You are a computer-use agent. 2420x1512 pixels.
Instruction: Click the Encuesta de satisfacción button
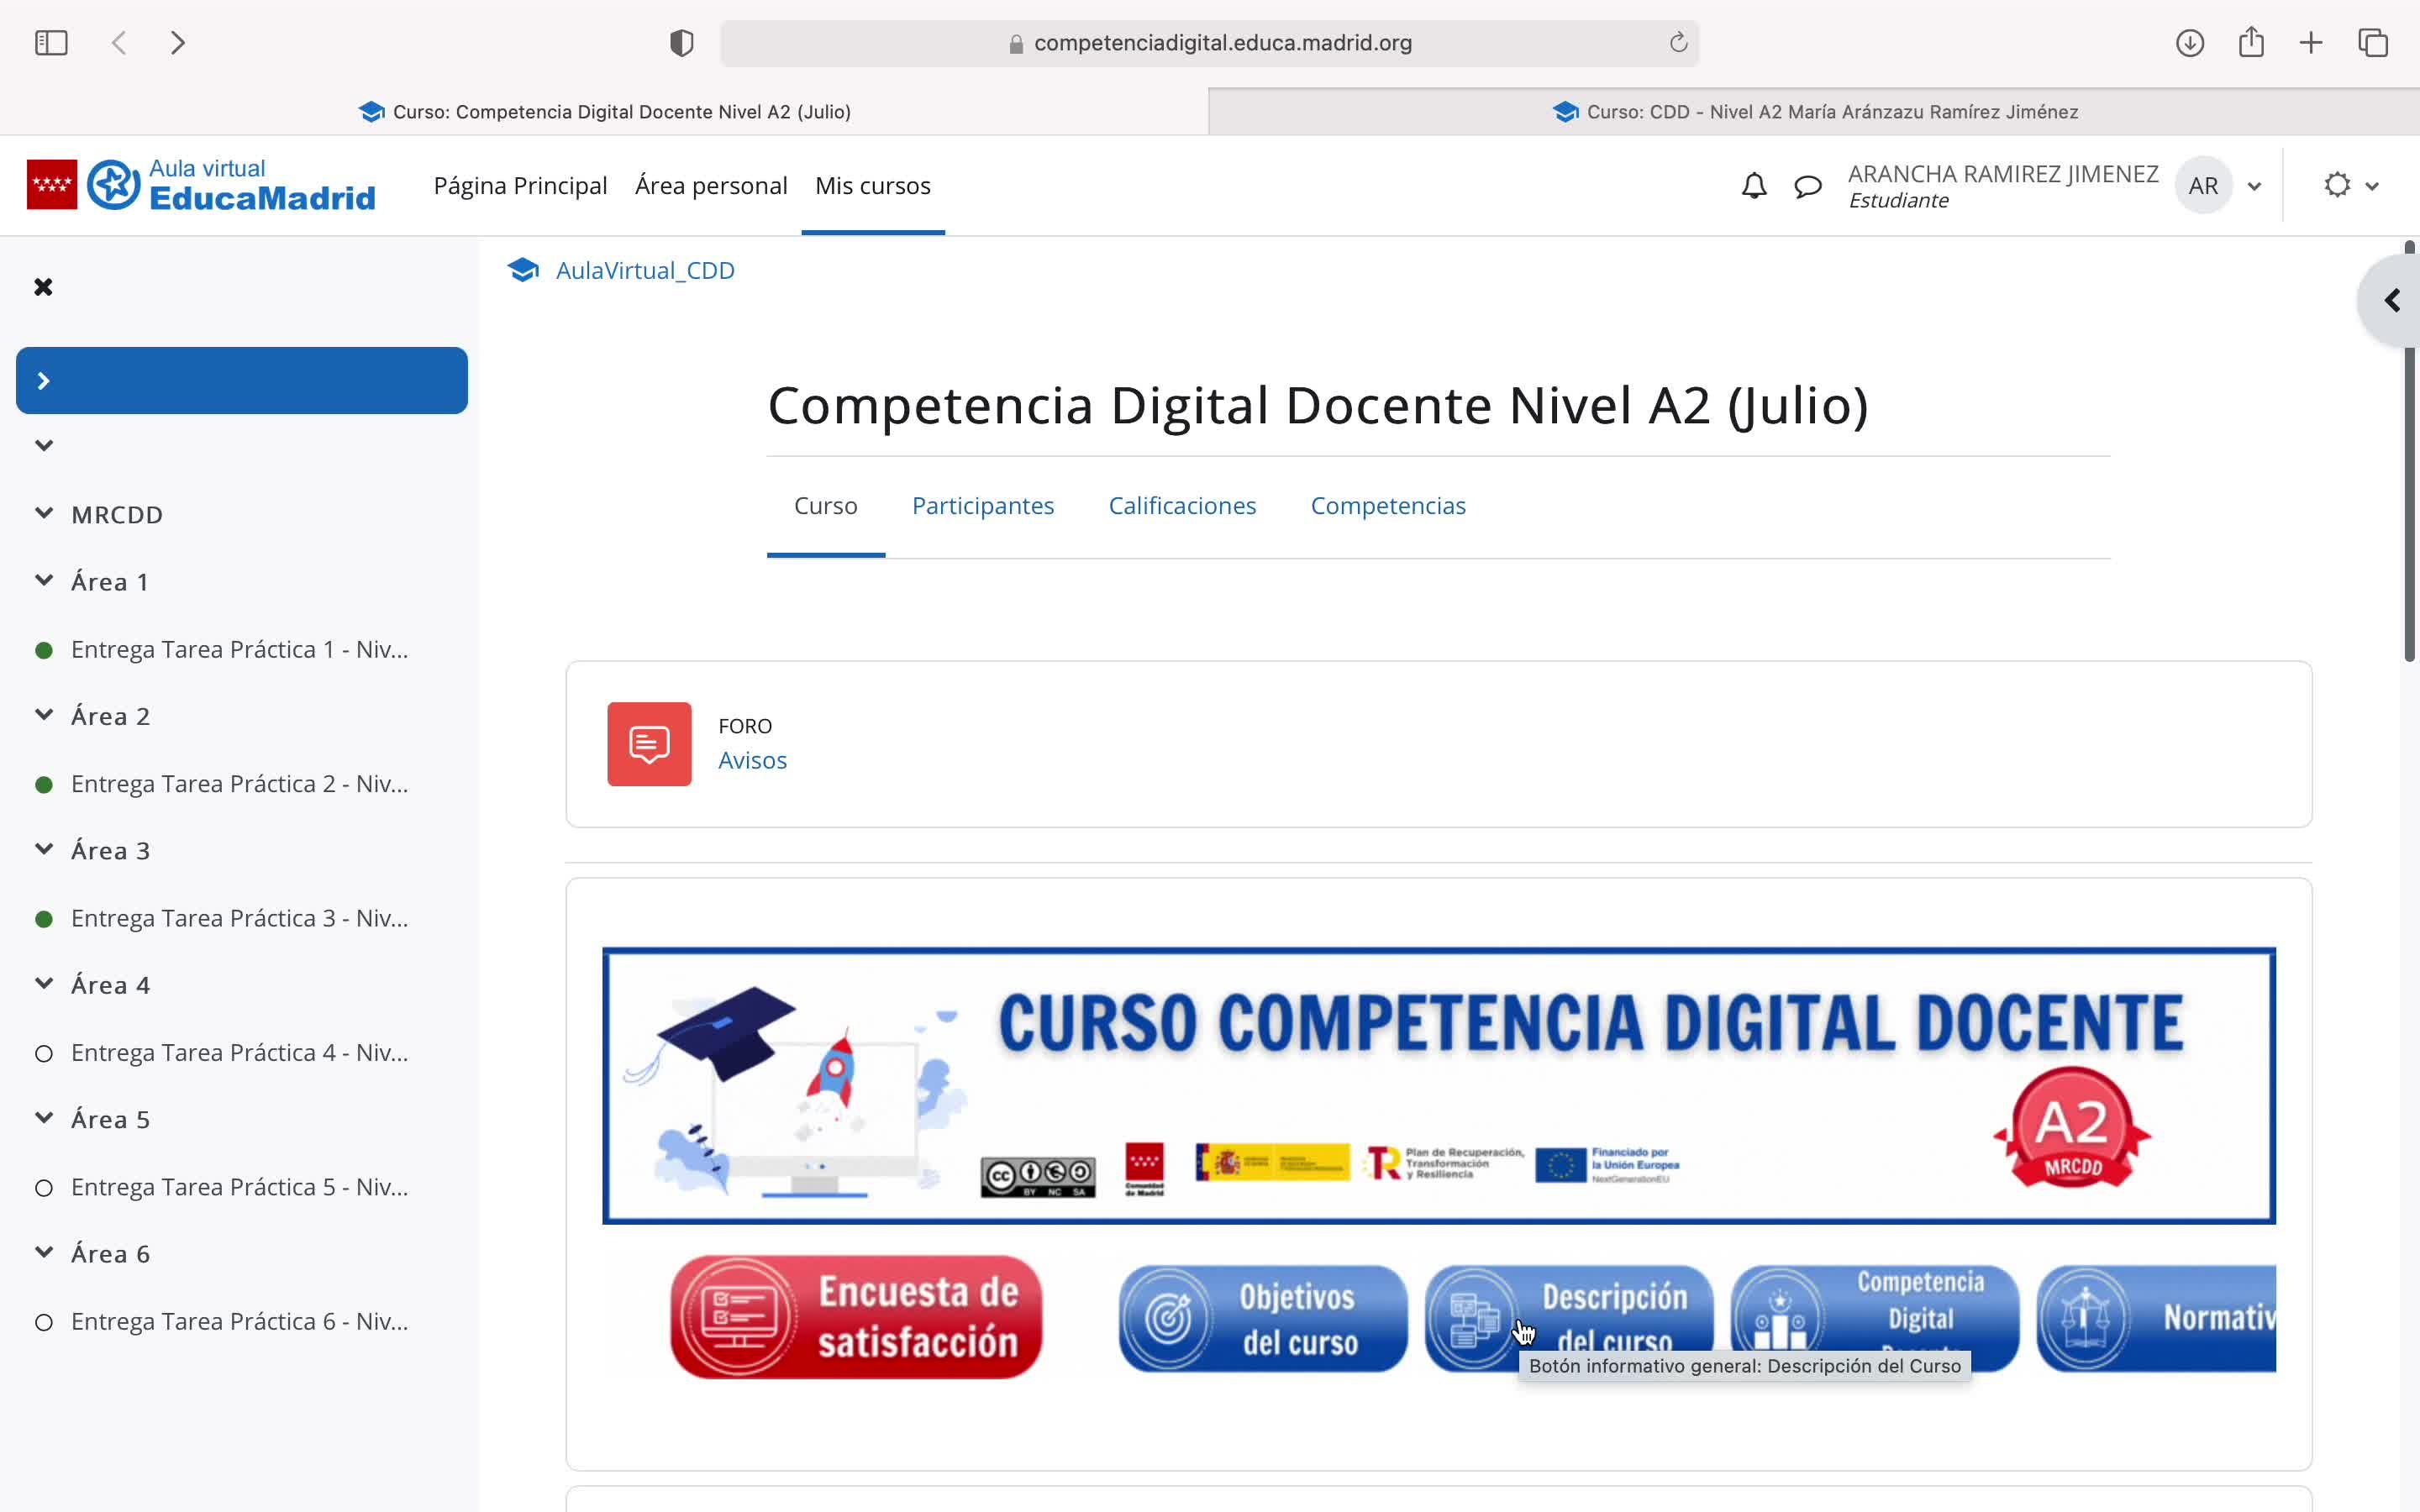(x=856, y=1317)
